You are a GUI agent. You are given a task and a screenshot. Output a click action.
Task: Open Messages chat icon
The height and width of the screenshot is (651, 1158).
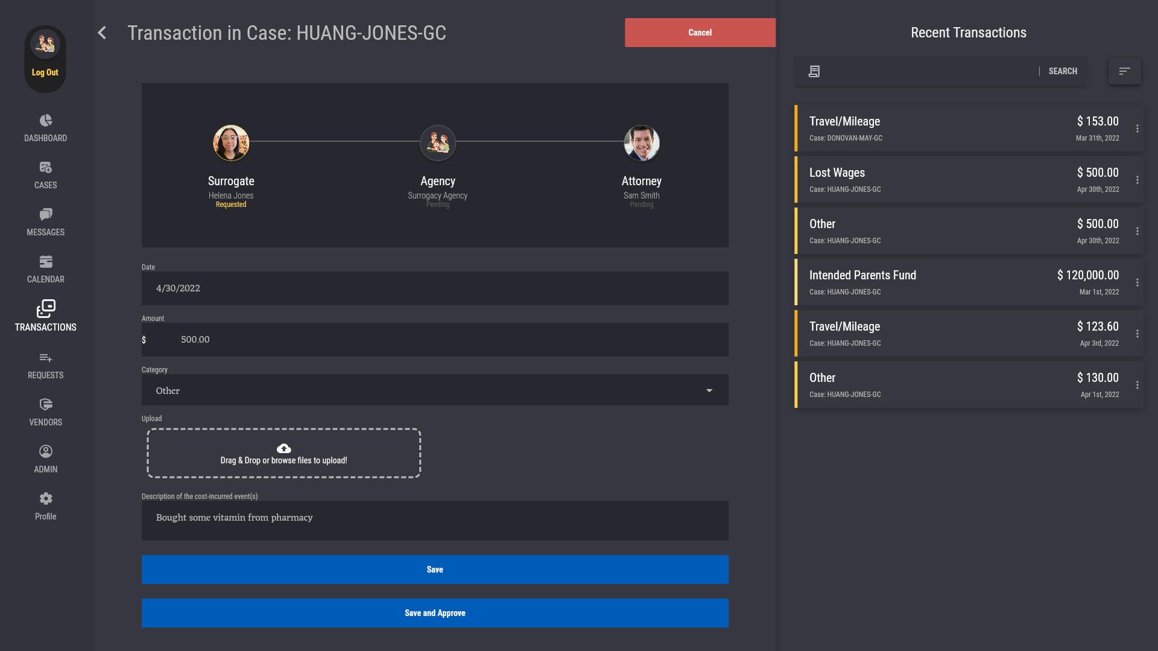[x=46, y=215]
